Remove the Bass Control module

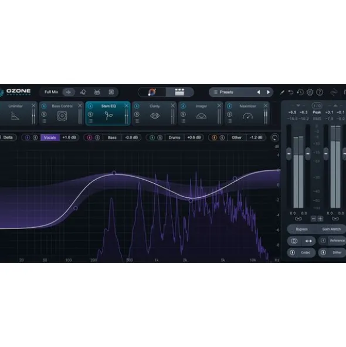(80, 106)
